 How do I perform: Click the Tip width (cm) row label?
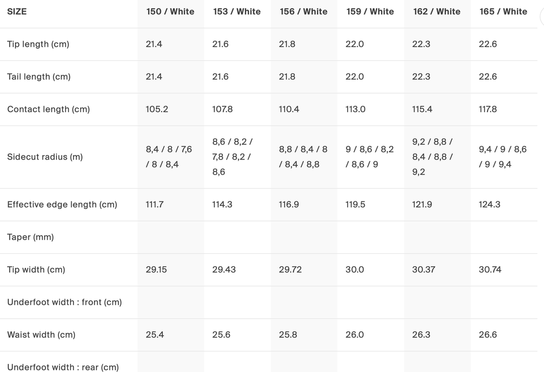click(x=36, y=270)
